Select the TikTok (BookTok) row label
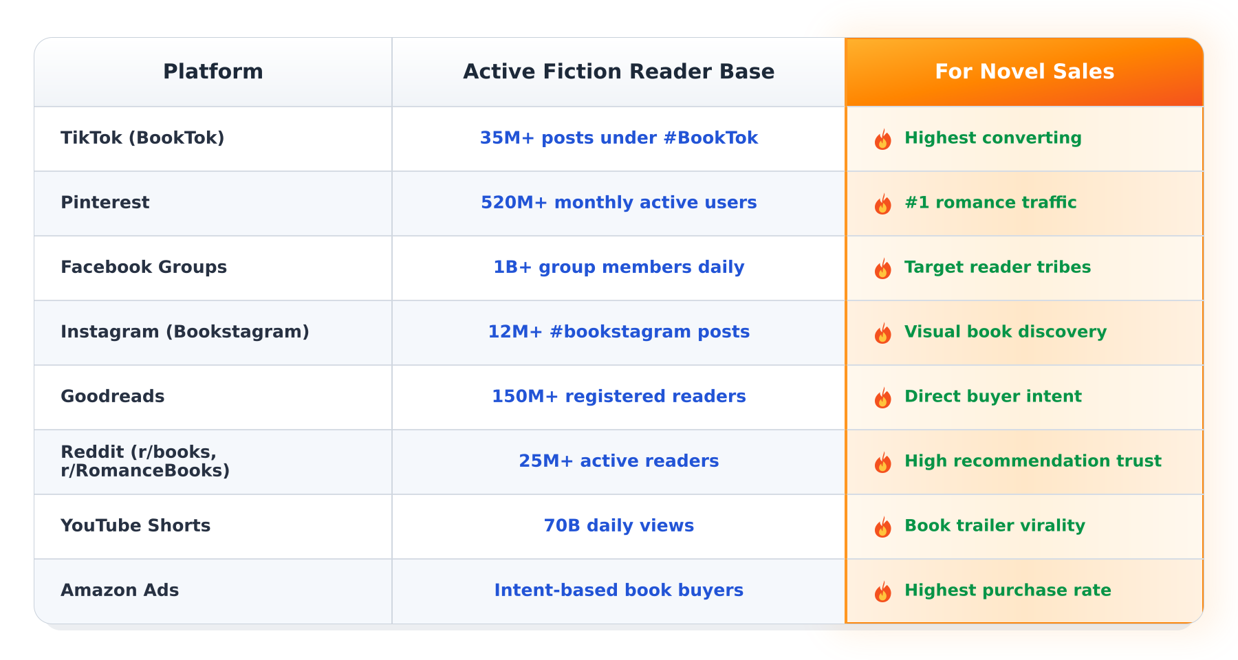1238x660 pixels. click(x=143, y=138)
